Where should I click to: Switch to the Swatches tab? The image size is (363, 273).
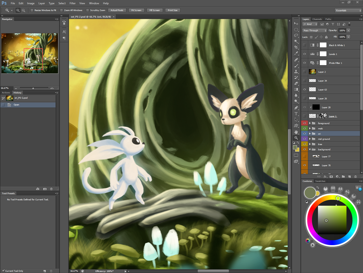[x=320, y=181]
